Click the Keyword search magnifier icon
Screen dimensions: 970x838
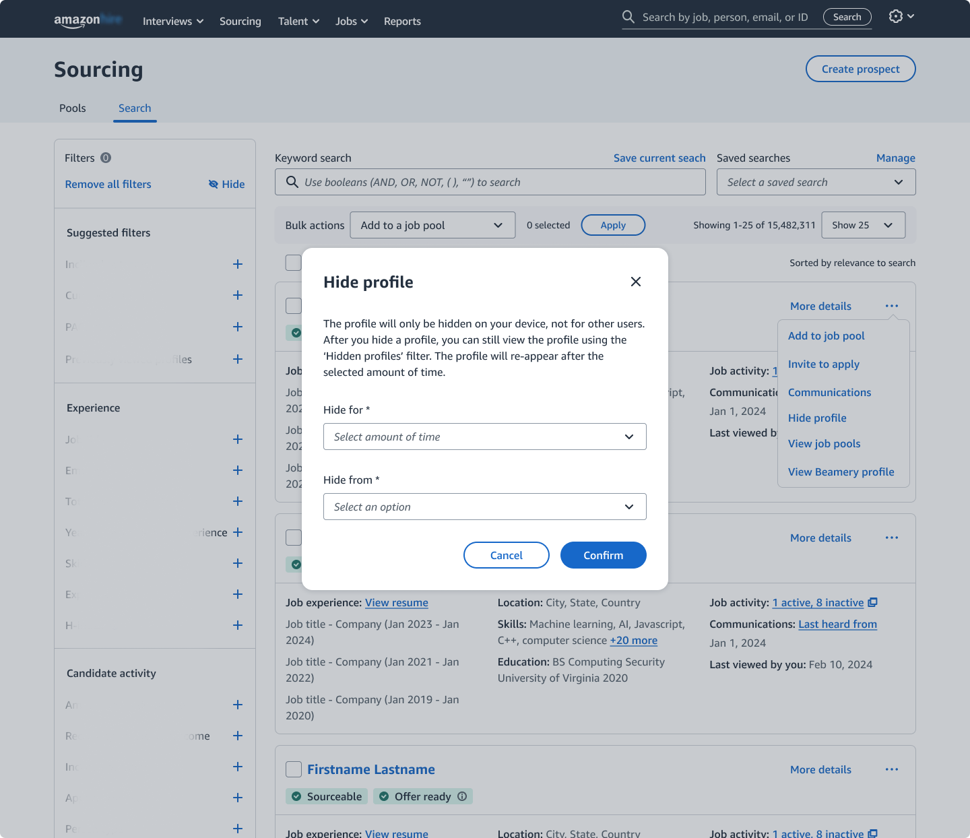pyautogui.click(x=292, y=182)
